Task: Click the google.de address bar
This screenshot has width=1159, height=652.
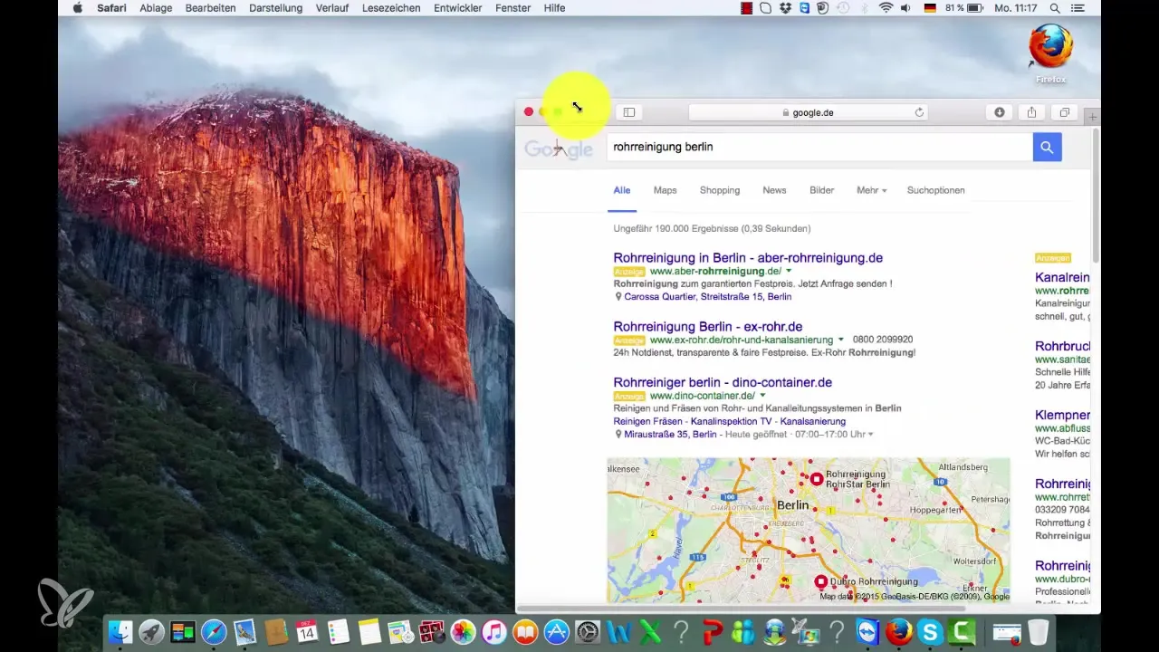Action: point(809,112)
